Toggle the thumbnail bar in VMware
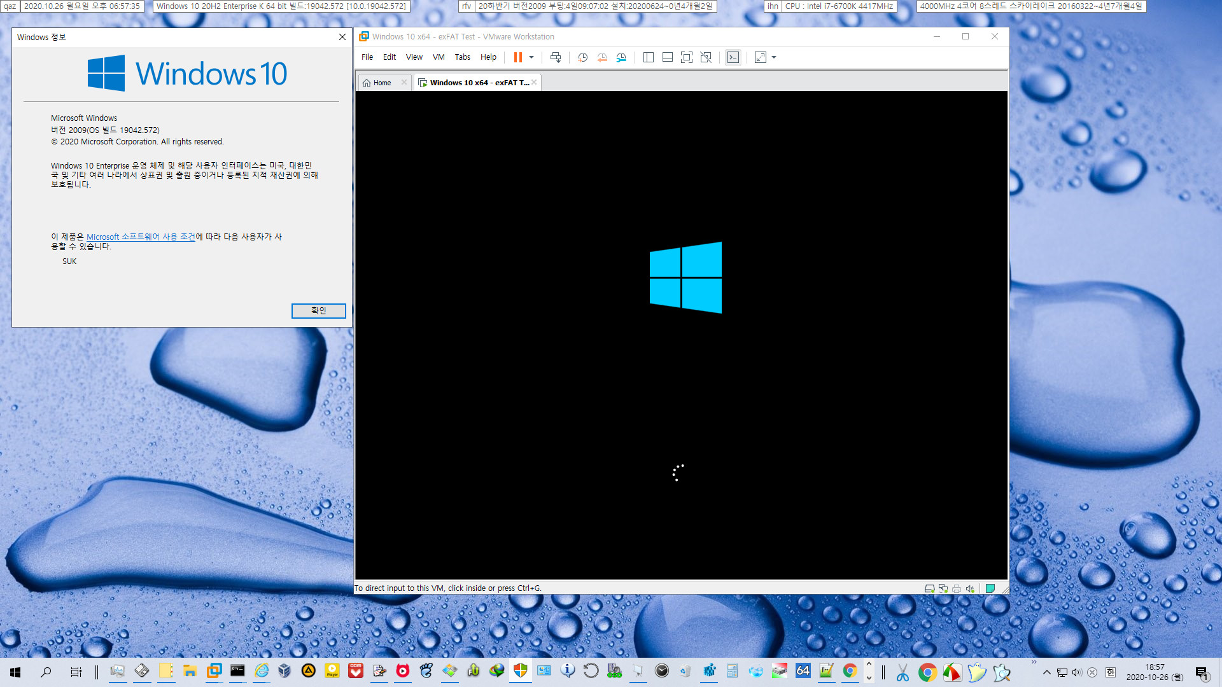 [668, 57]
